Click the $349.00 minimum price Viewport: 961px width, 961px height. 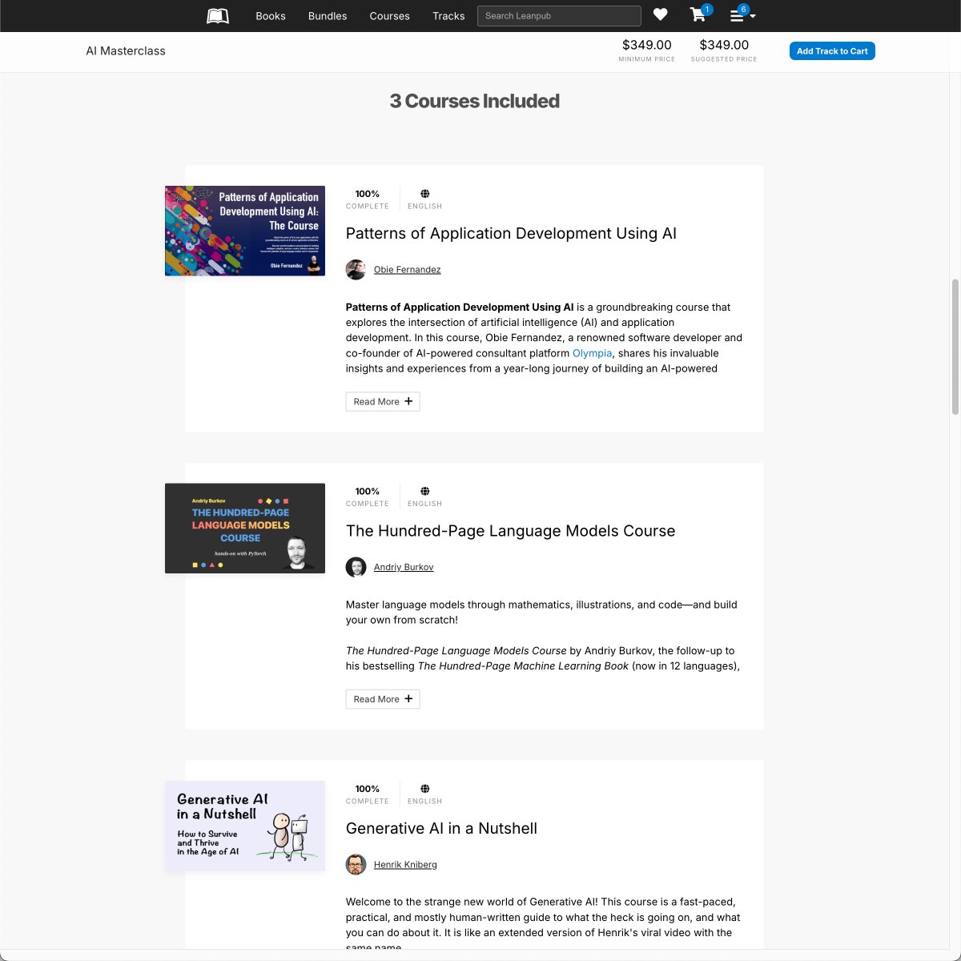(647, 45)
